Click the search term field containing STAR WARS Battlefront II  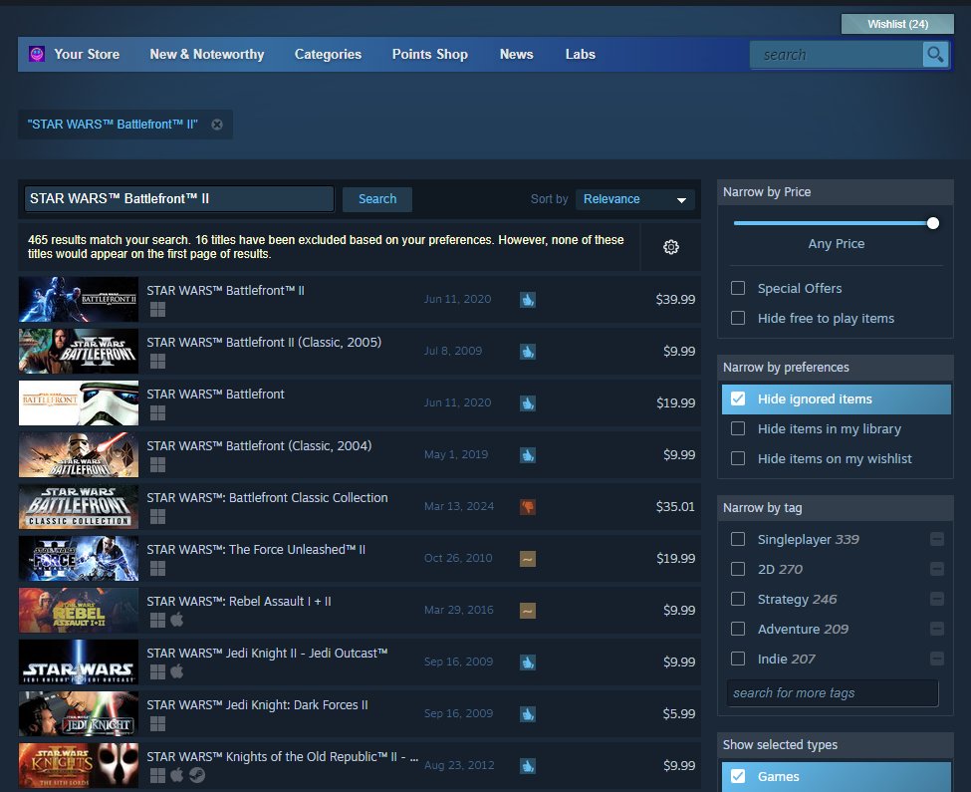(179, 199)
